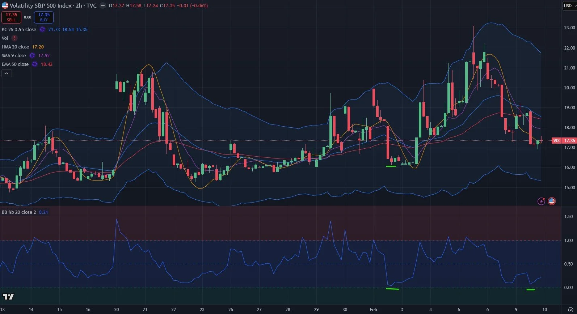Select the BB %b 20 close 2 label

coord(19,212)
